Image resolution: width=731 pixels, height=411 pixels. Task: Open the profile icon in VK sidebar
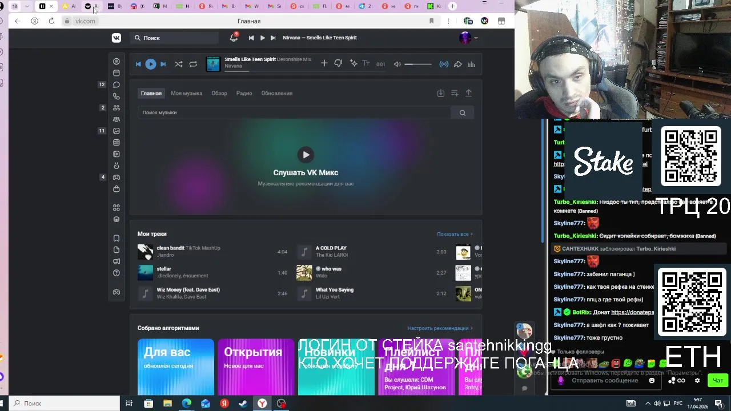(117, 61)
